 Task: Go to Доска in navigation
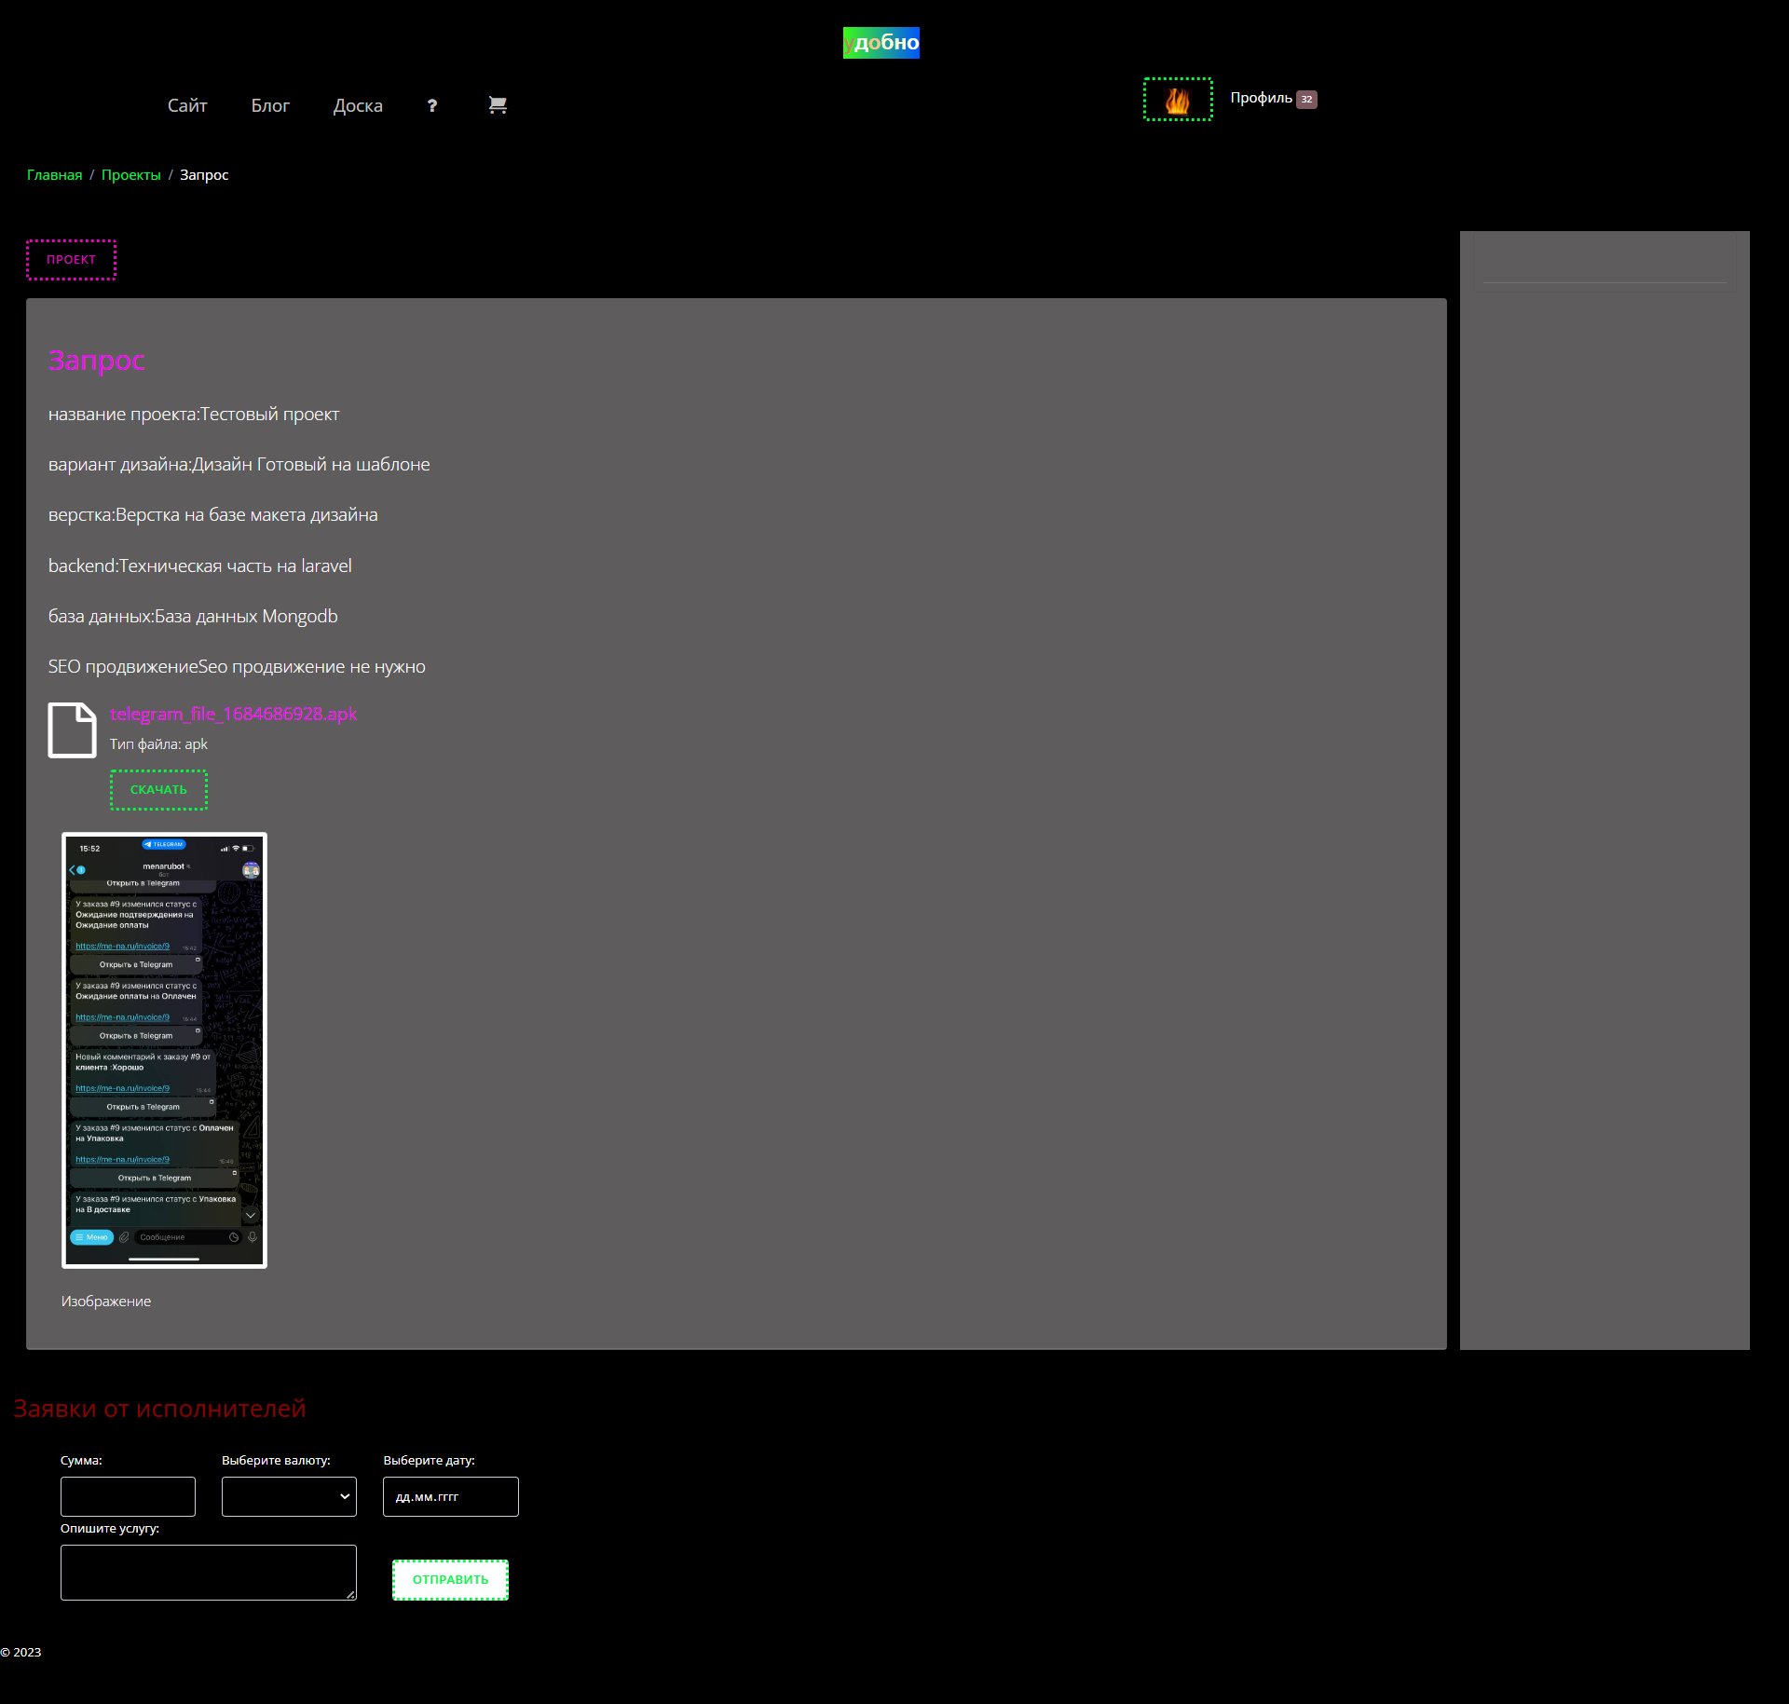358,106
